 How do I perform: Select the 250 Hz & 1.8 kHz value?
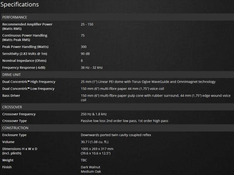click(x=93, y=114)
